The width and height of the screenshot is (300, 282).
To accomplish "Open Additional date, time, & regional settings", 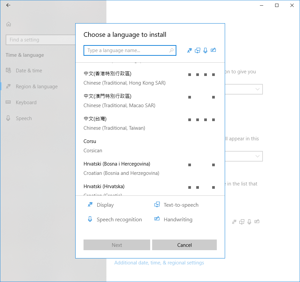I will click(x=159, y=263).
